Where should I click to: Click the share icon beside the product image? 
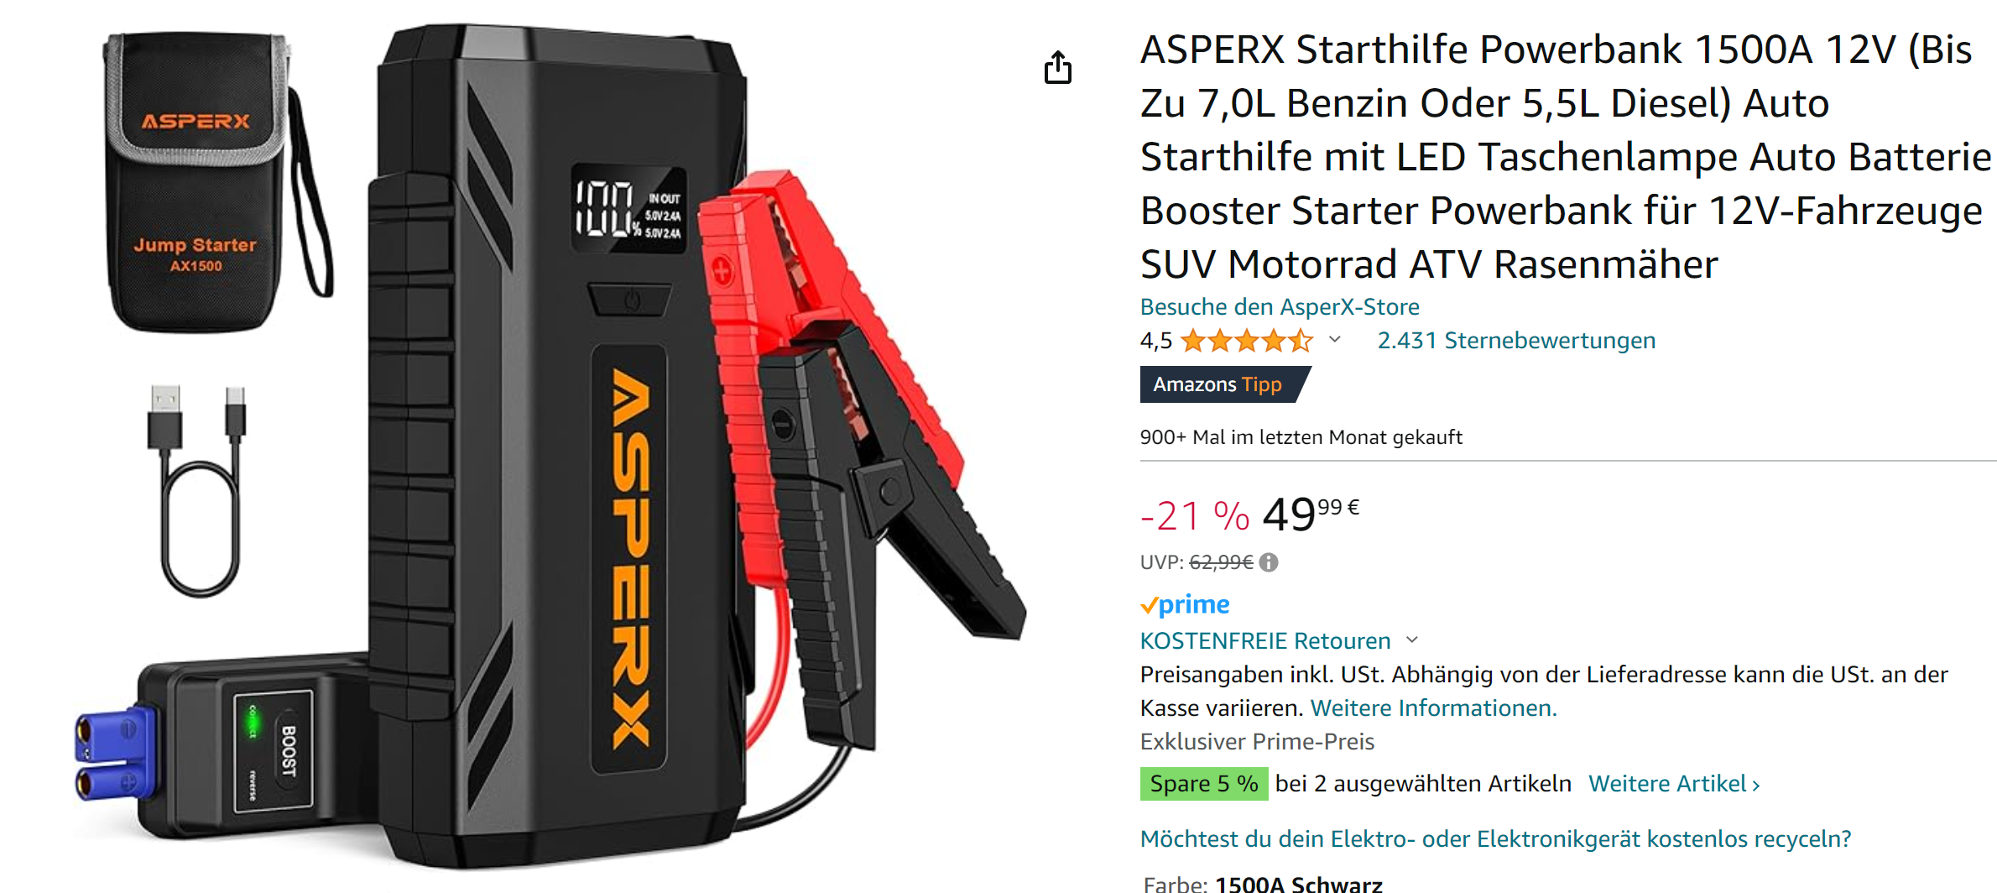pyautogui.click(x=1058, y=68)
